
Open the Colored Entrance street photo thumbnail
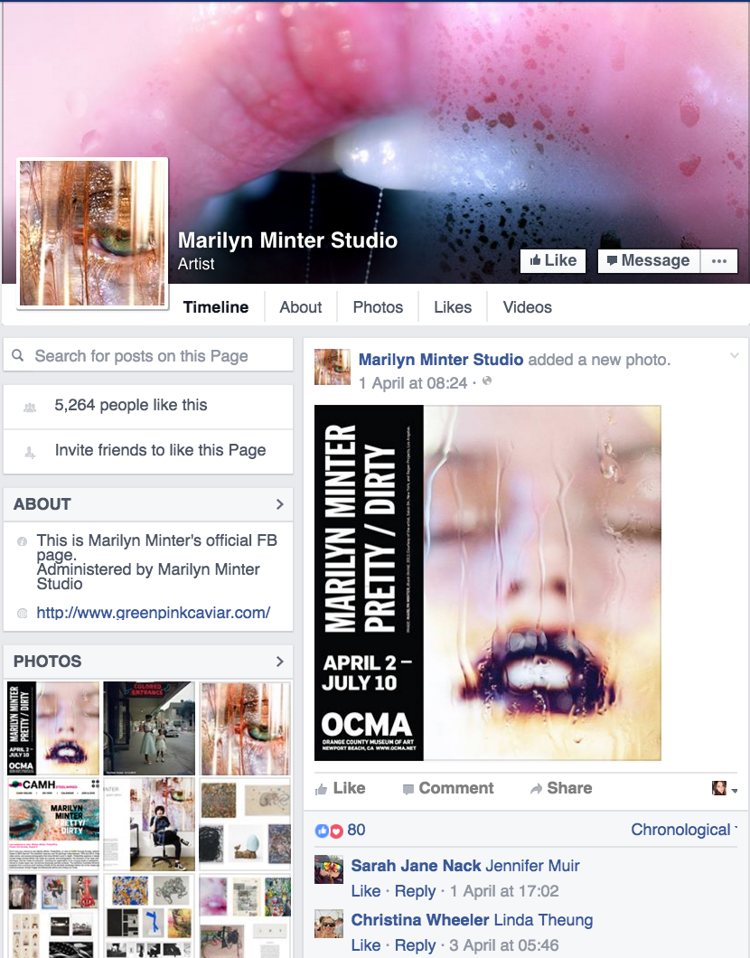click(x=149, y=728)
